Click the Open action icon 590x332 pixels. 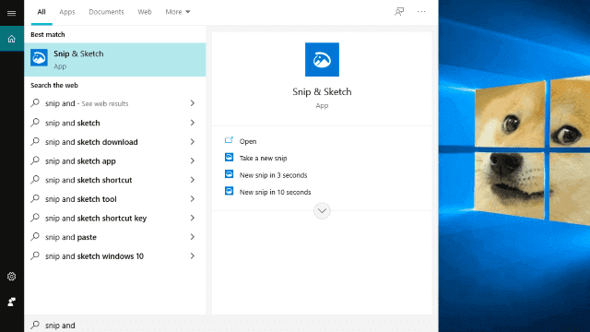tap(230, 140)
